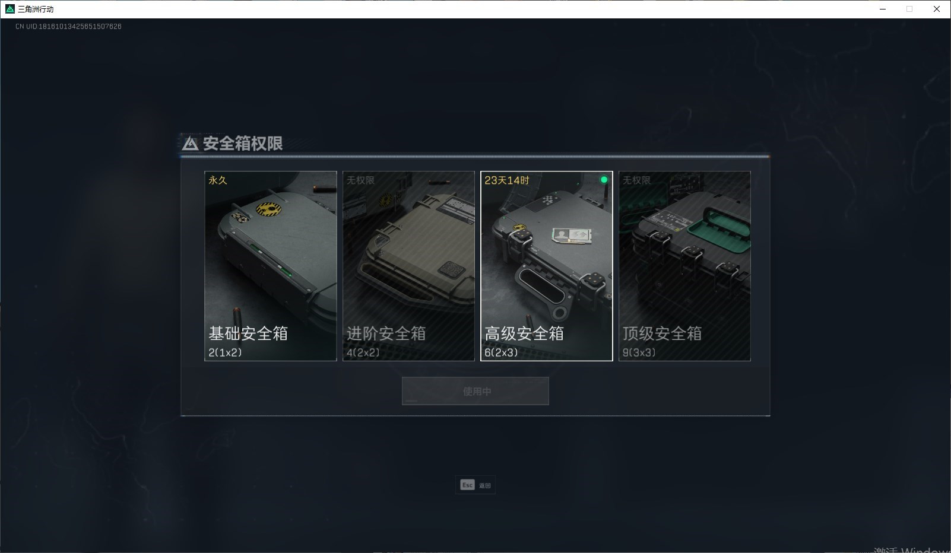Click 无权限 label on 进阶安全箱 card

click(361, 180)
